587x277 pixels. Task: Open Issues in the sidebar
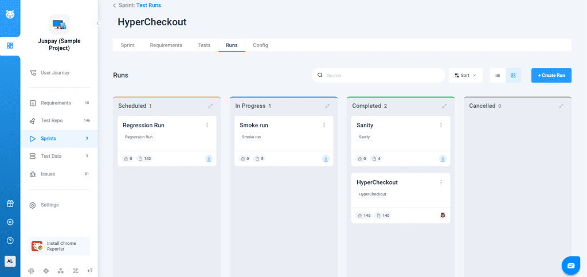[x=48, y=174]
